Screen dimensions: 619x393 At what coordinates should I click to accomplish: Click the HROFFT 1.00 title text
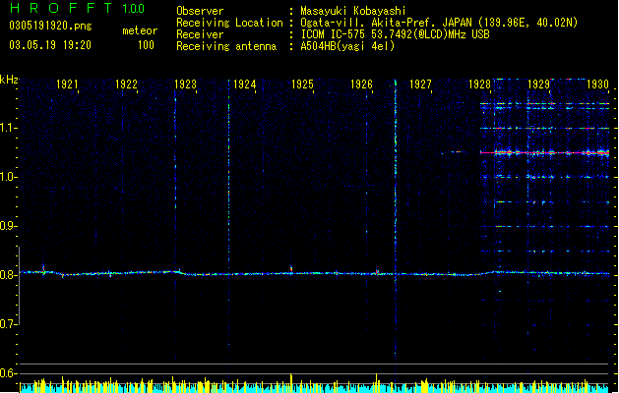pyautogui.click(x=77, y=8)
